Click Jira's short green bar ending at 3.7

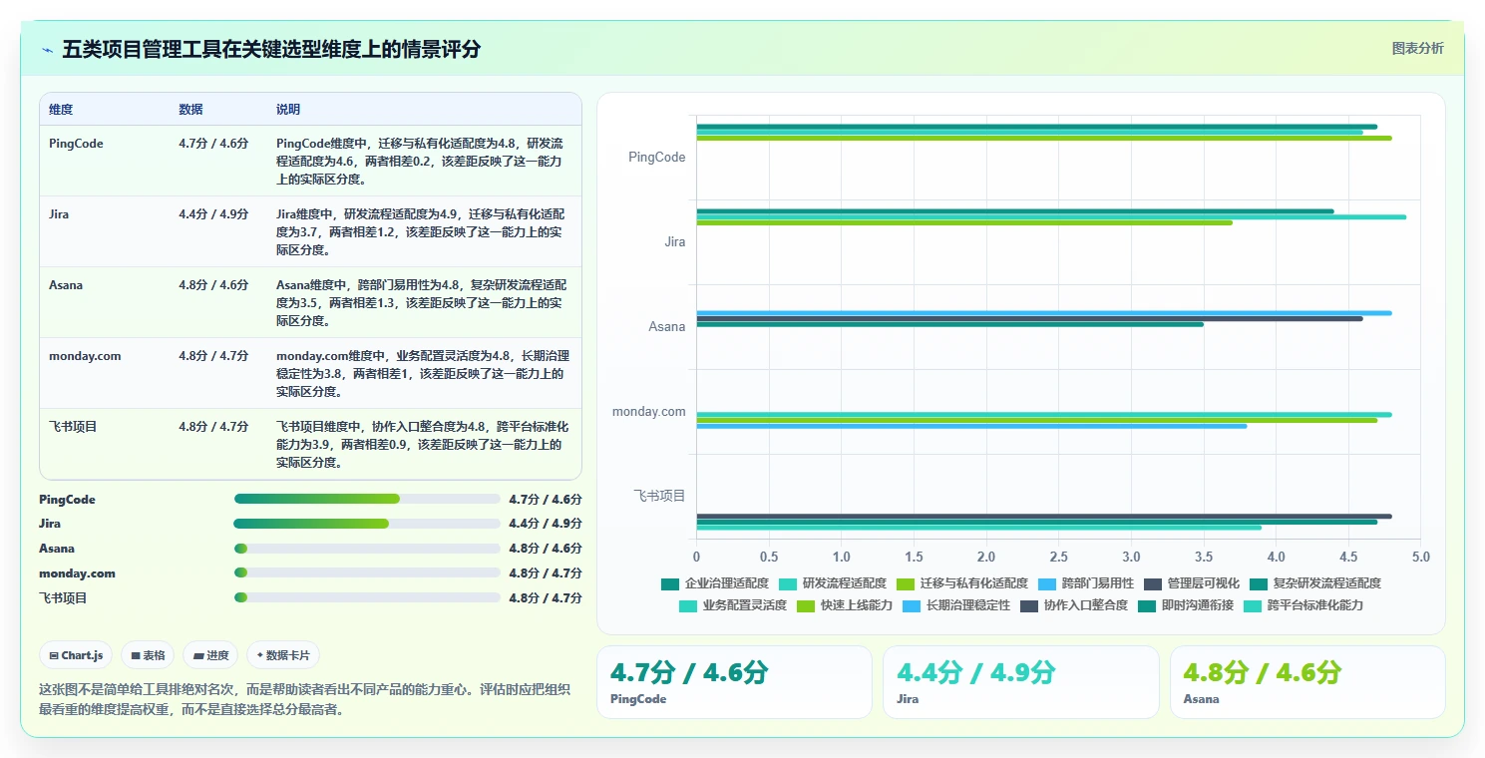point(964,222)
